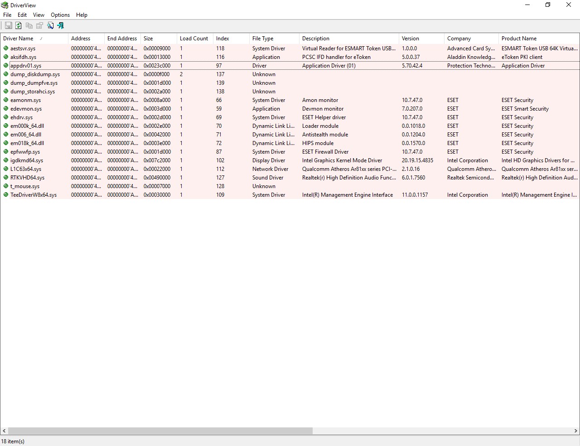Select the epfwwfp.sys driver entry
Viewport: 580px width, 446px height.
click(x=25, y=152)
